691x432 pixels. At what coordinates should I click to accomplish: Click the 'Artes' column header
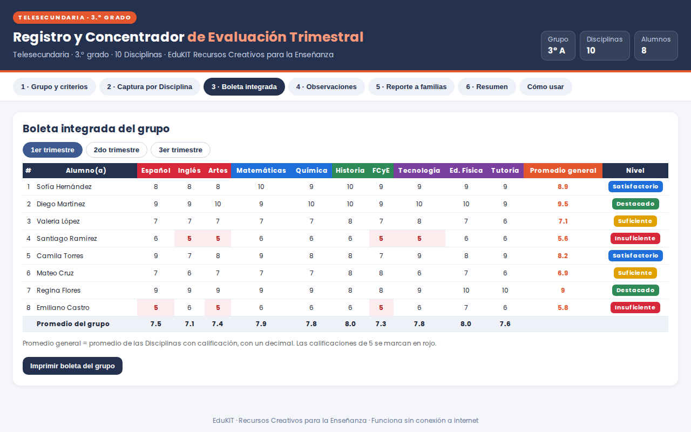coord(218,171)
